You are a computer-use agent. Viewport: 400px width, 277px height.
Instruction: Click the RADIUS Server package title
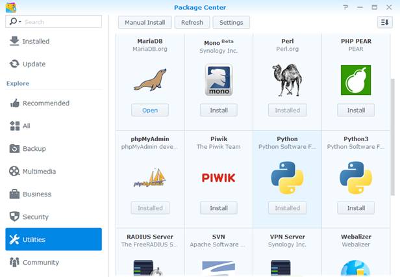[x=150, y=237]
